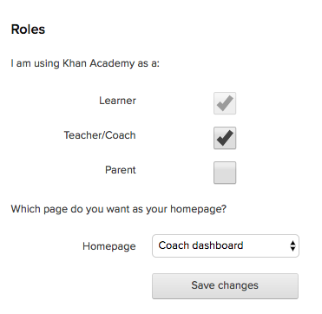Click the 'I am using Khan Academy as a:' text

click(x=85, y=63)
